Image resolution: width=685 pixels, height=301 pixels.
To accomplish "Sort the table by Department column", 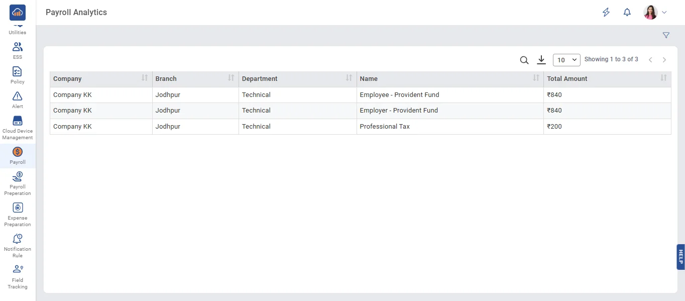I will point(349,78).
